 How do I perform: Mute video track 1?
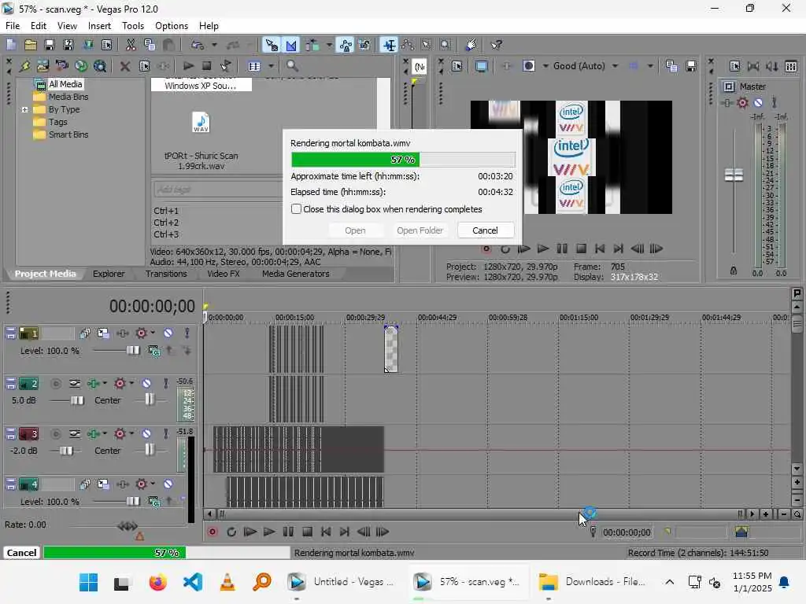point(168,333)
